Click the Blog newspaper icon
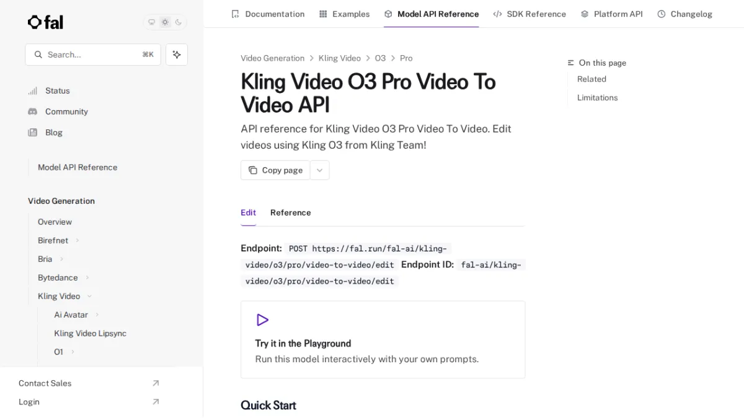 32,133
